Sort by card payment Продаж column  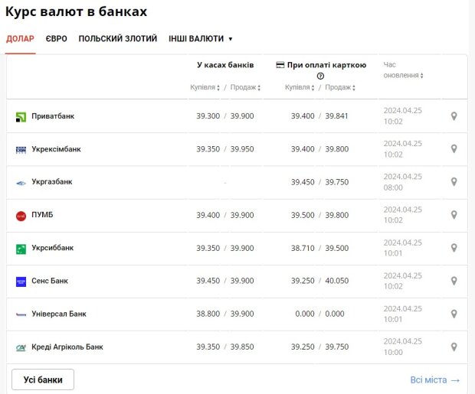(x=340, y=87)
